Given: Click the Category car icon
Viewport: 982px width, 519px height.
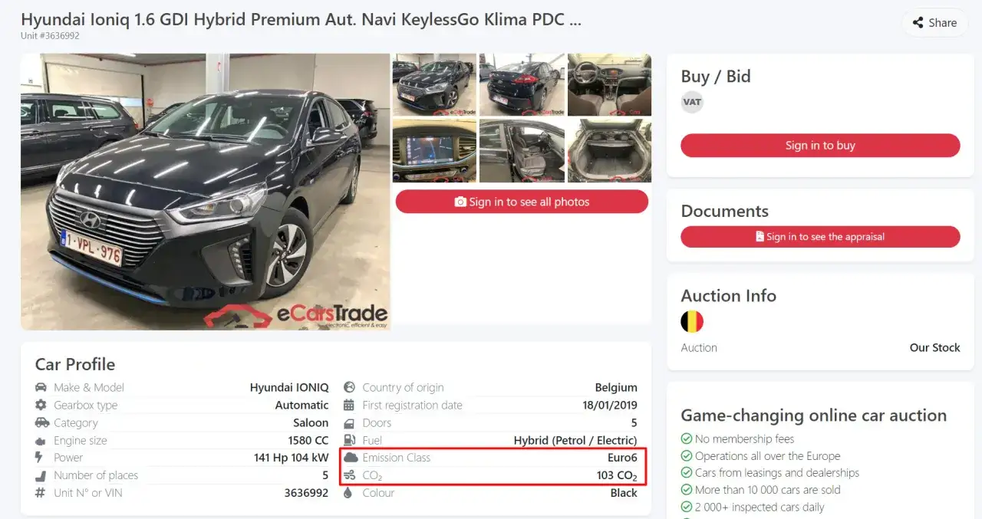Looking at the screenshot, I should coord(41,422).
